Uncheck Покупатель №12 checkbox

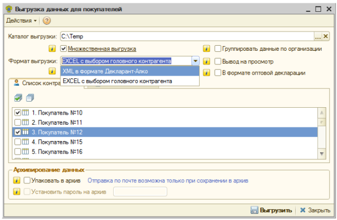pos(18,132)
